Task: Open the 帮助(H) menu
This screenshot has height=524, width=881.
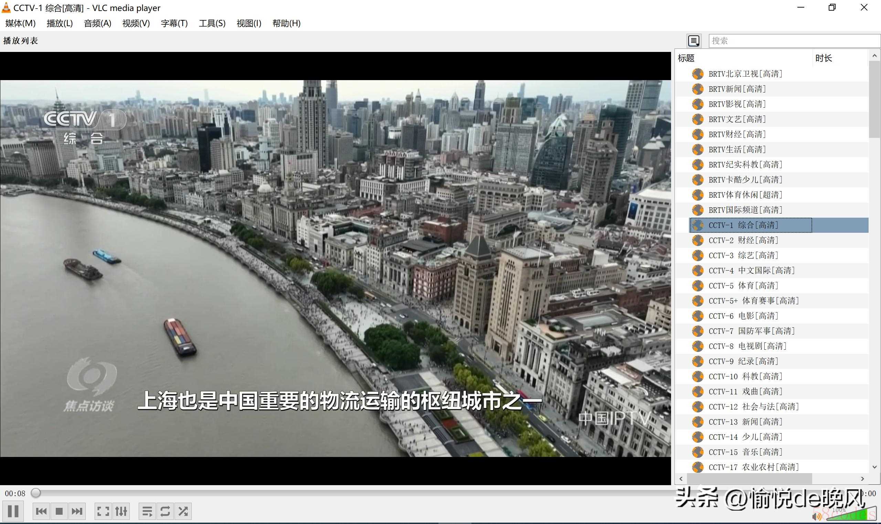Action: coord(286,23)
